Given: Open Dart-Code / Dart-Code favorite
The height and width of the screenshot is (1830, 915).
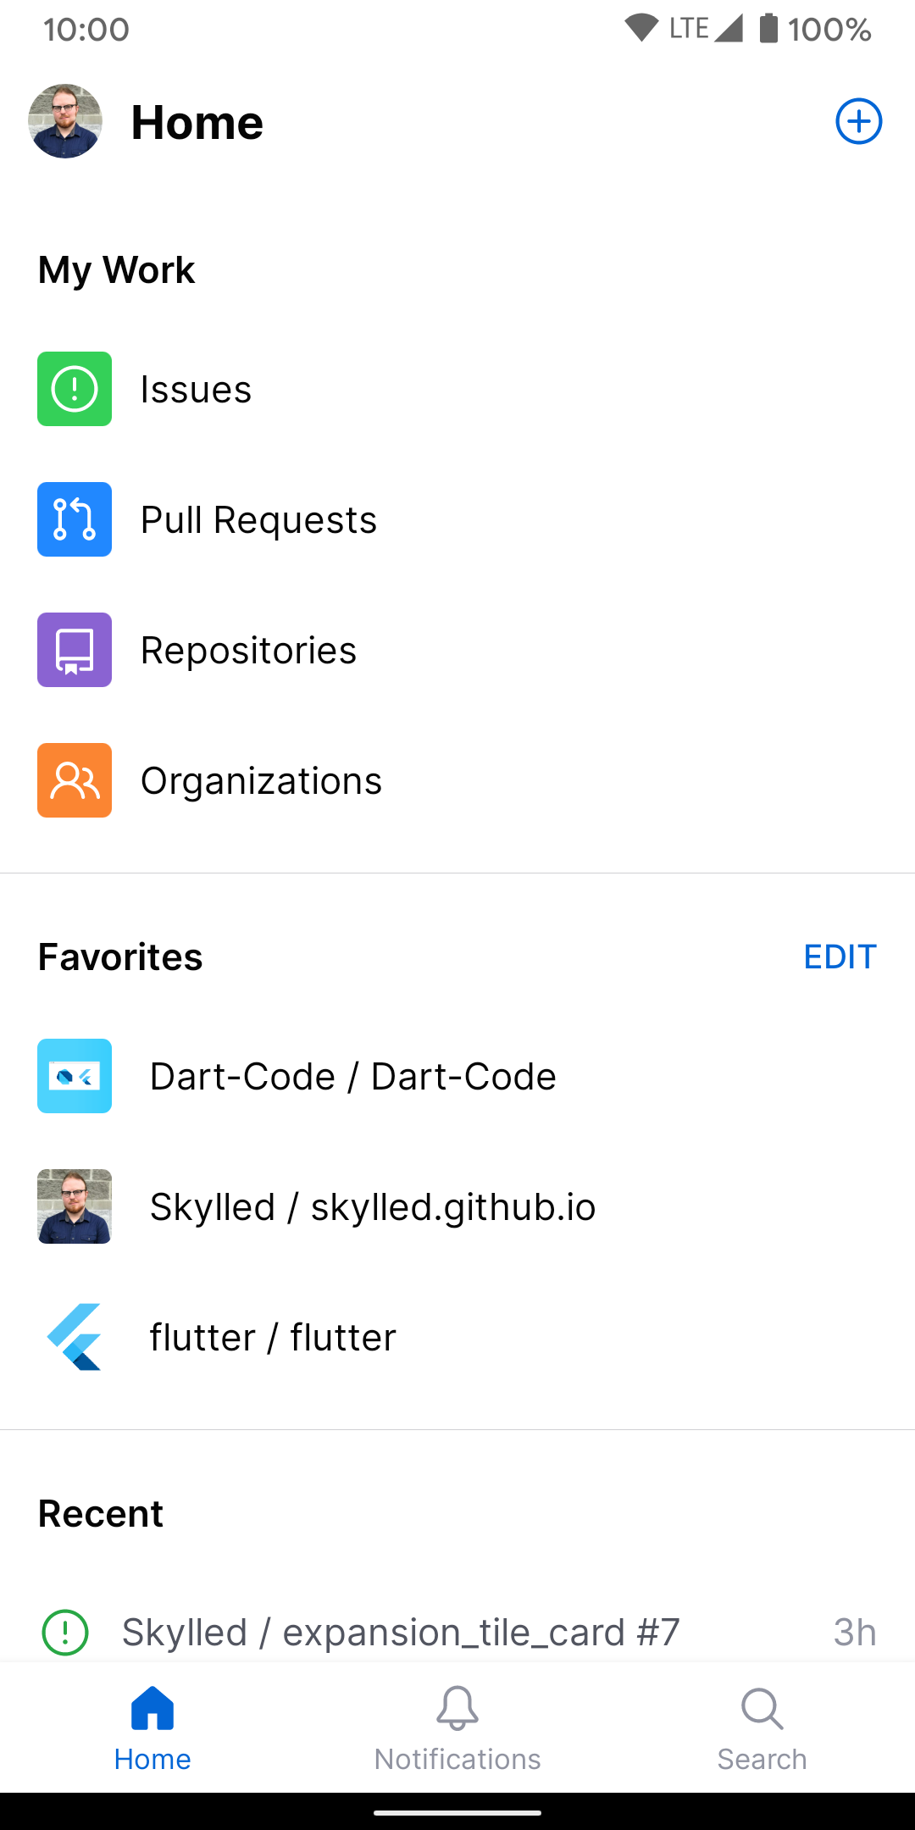Looking at the screenshot, I should [352, 1077].
